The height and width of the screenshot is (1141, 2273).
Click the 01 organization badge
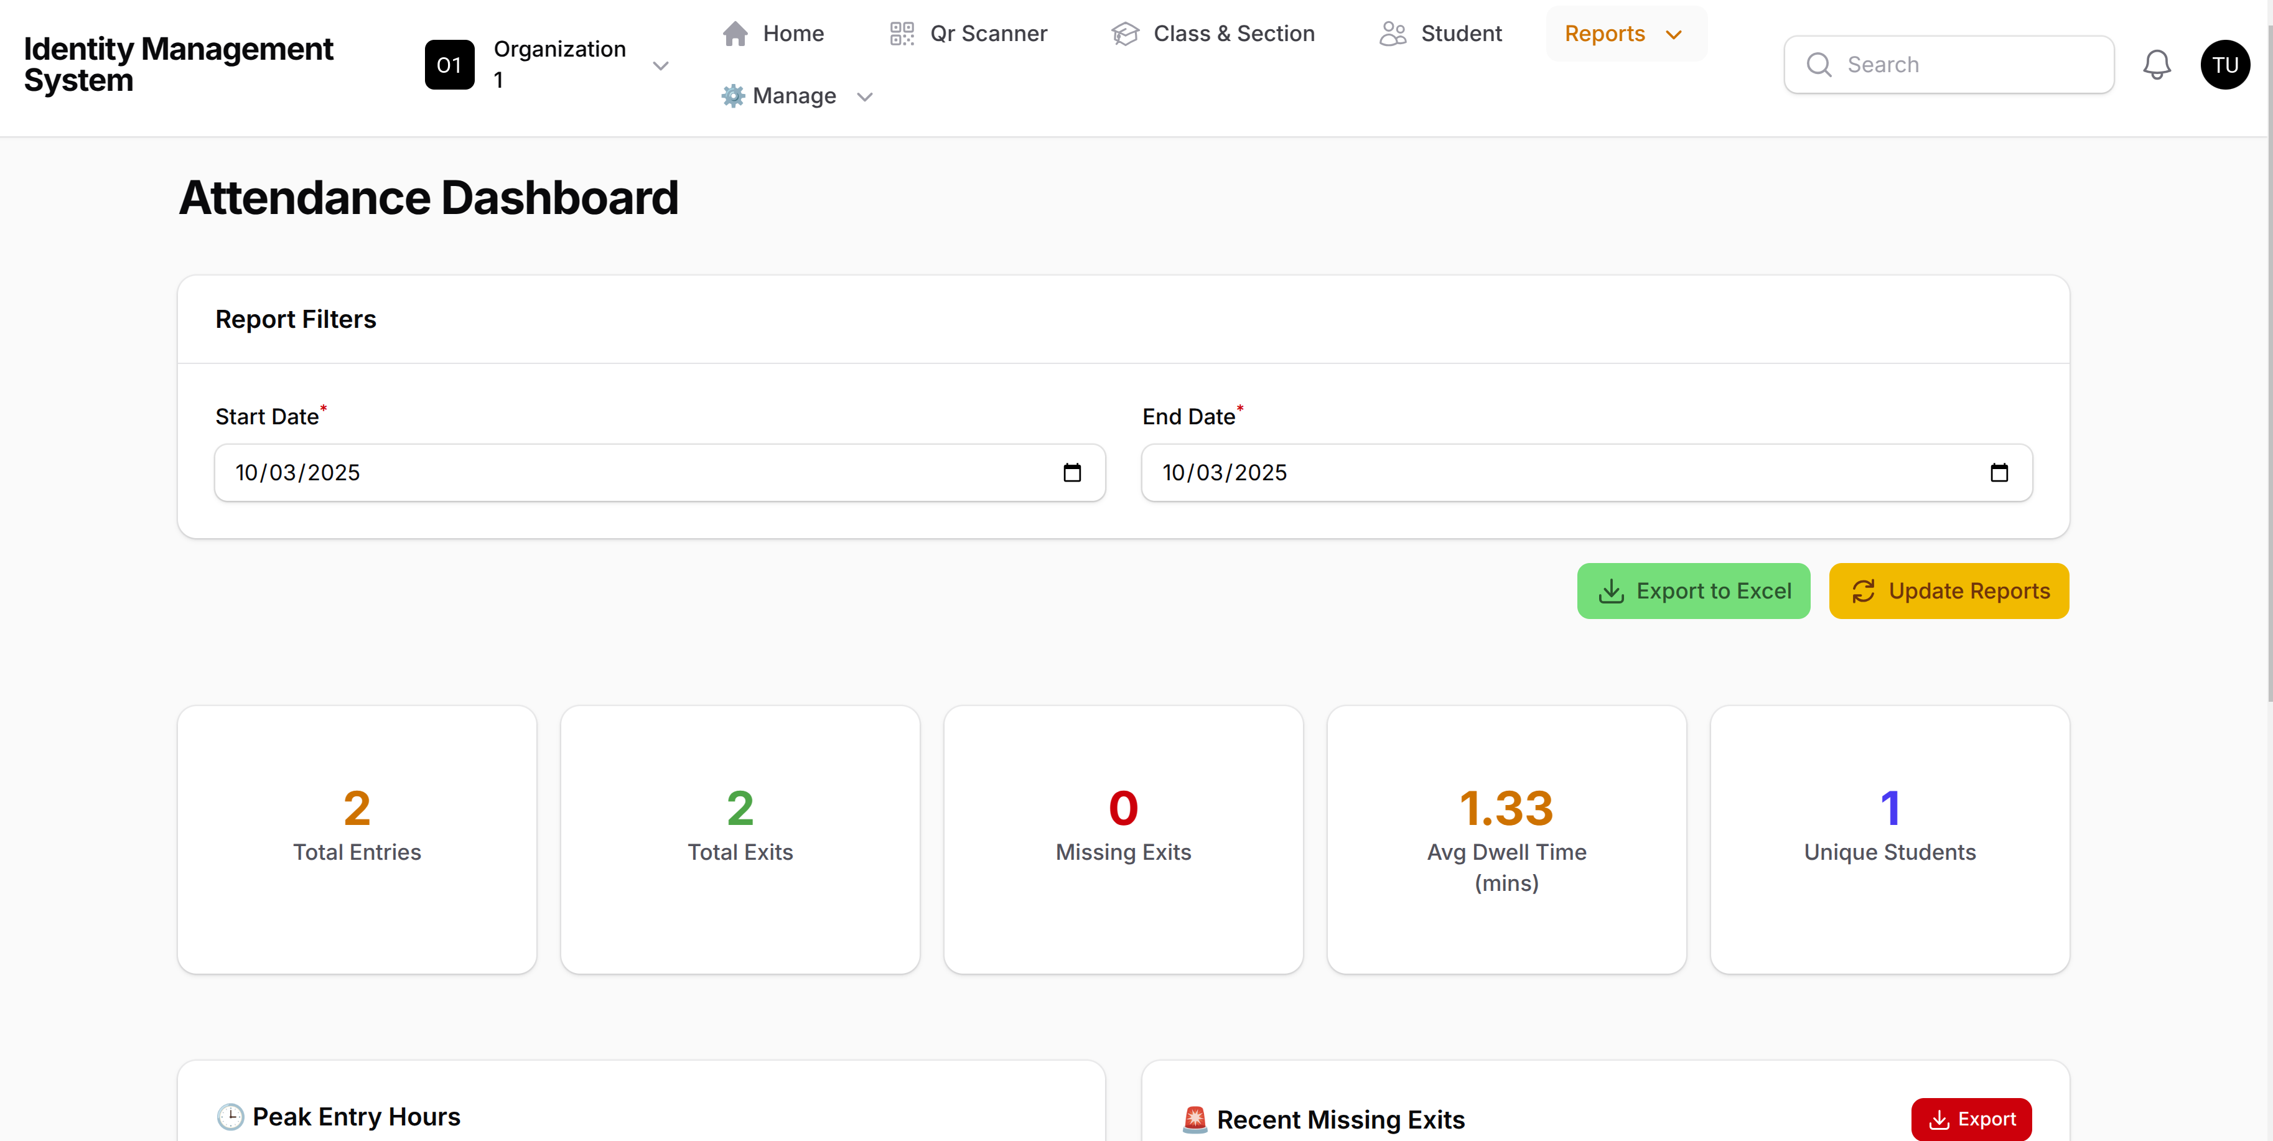(x=449, y=65)
